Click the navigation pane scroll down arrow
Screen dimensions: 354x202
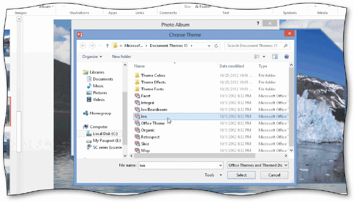pos(125,156)
